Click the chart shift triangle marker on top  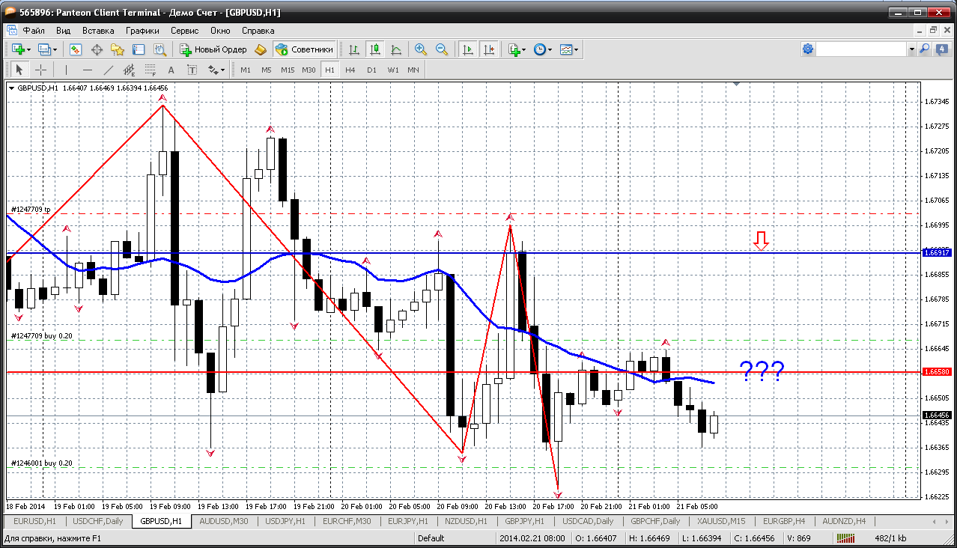click(737, 85)
